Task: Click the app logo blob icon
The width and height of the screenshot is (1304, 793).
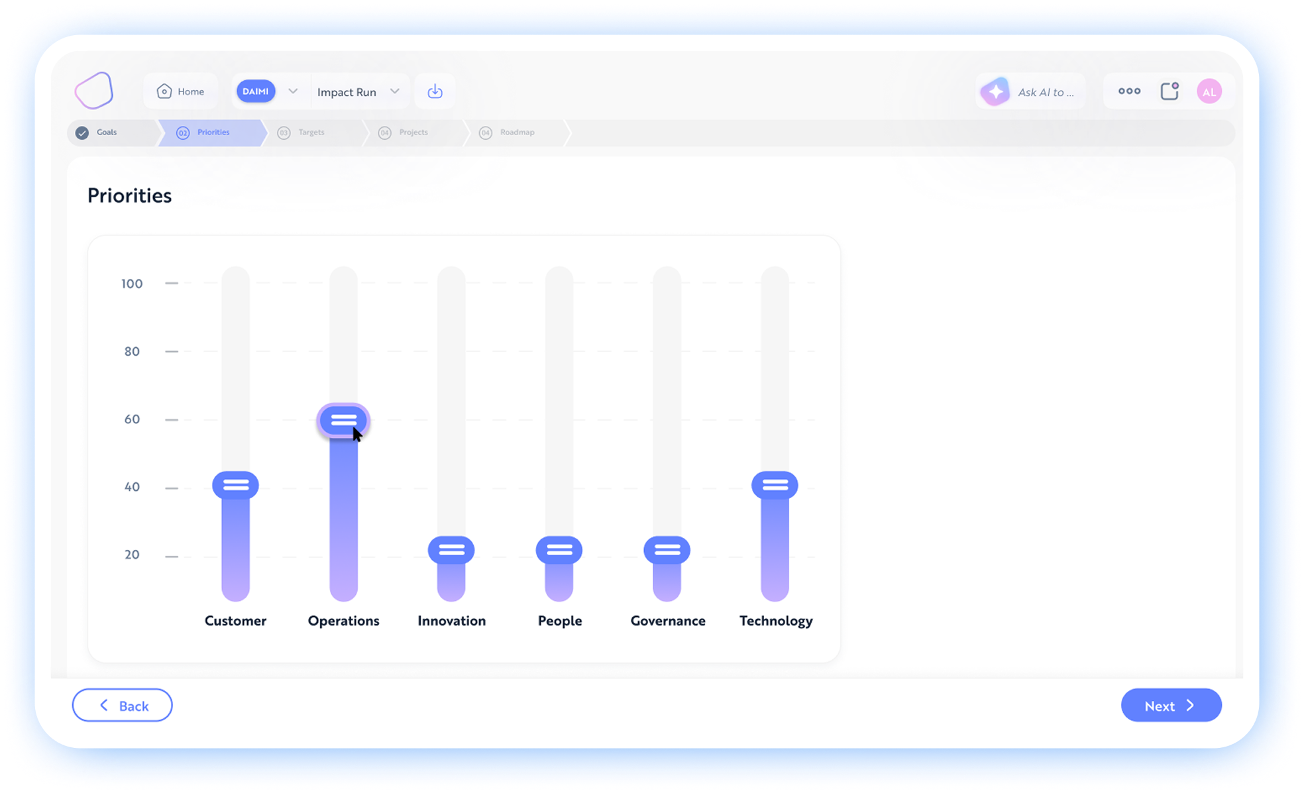Action: coord(94,90)
